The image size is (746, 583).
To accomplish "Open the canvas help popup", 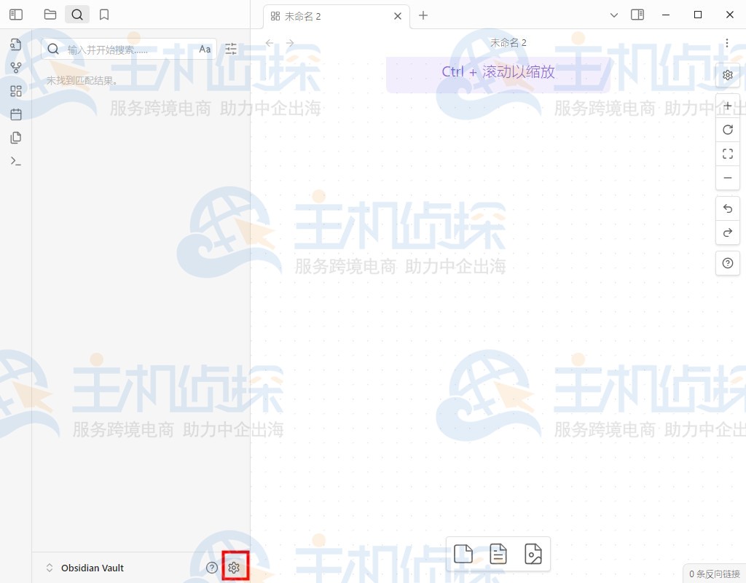I will [727, 263].
